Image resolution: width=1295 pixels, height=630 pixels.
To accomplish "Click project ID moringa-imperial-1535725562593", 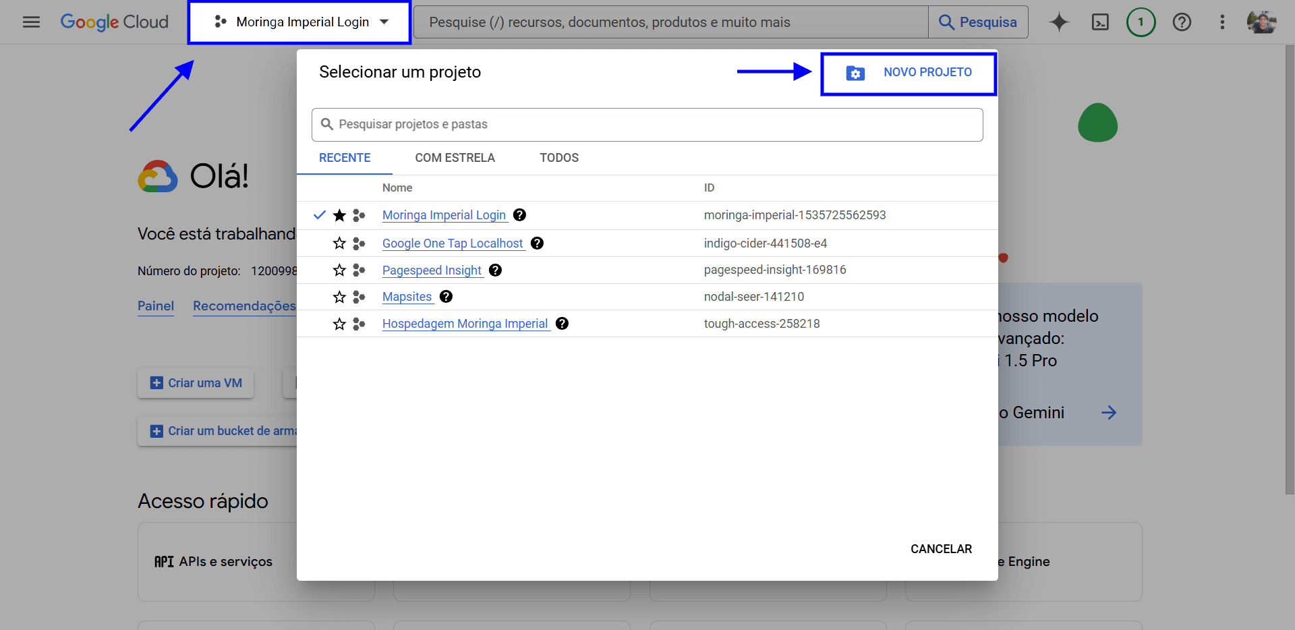I will click(x=795, y=215).
